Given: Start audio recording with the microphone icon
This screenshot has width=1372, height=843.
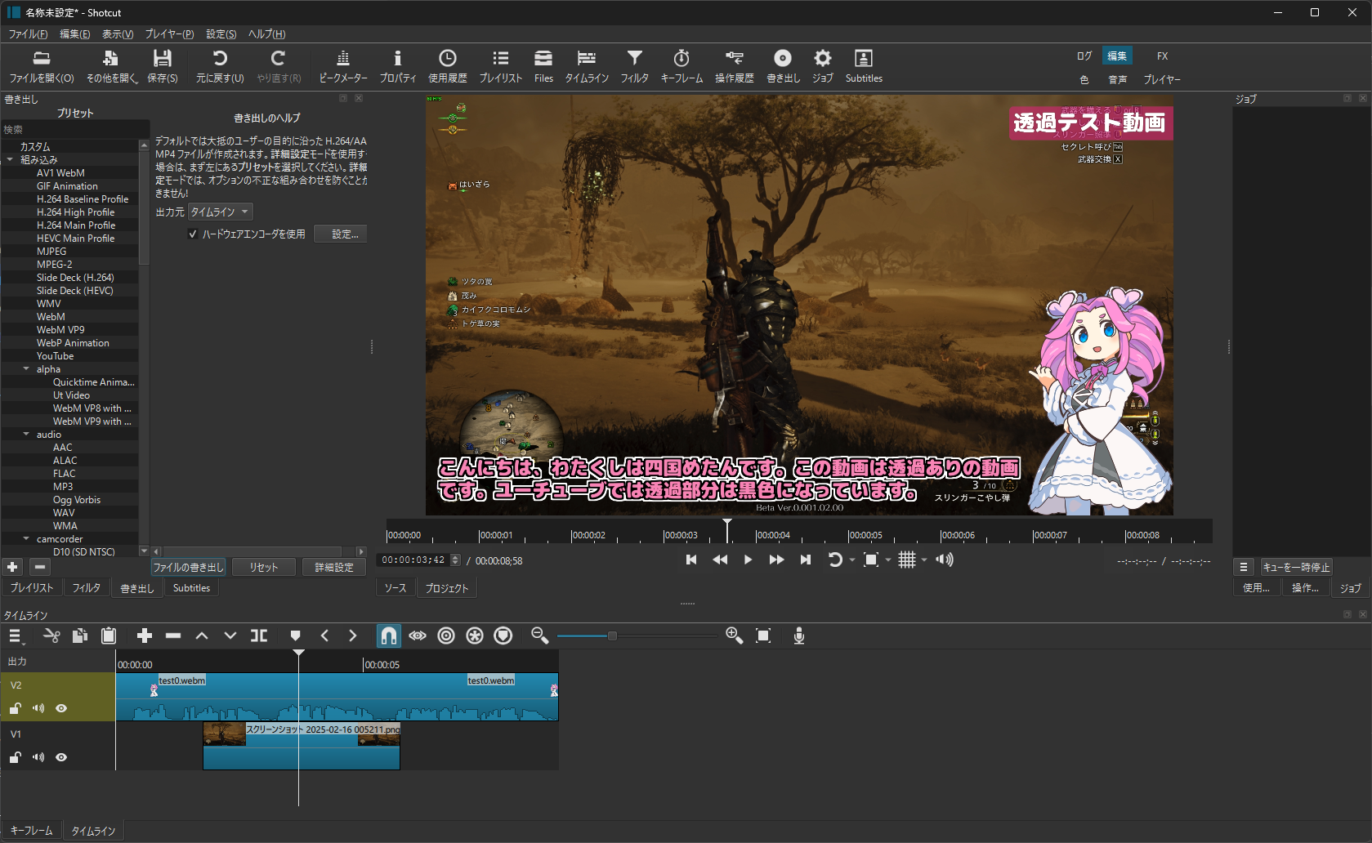Looking at the screenshot, I should [798, 636].
